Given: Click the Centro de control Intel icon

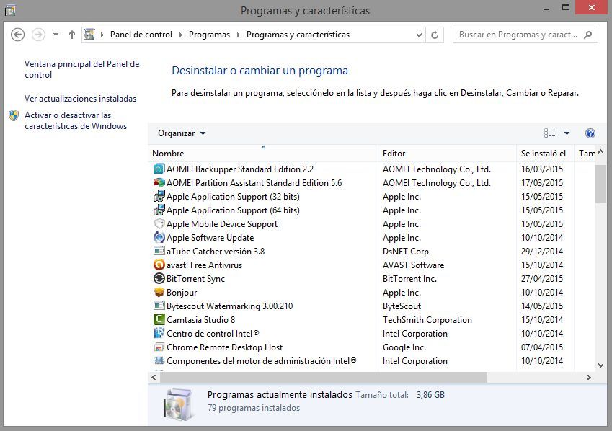Looking at the screenshot, I should pyautogui.click(x=159, y=333).
